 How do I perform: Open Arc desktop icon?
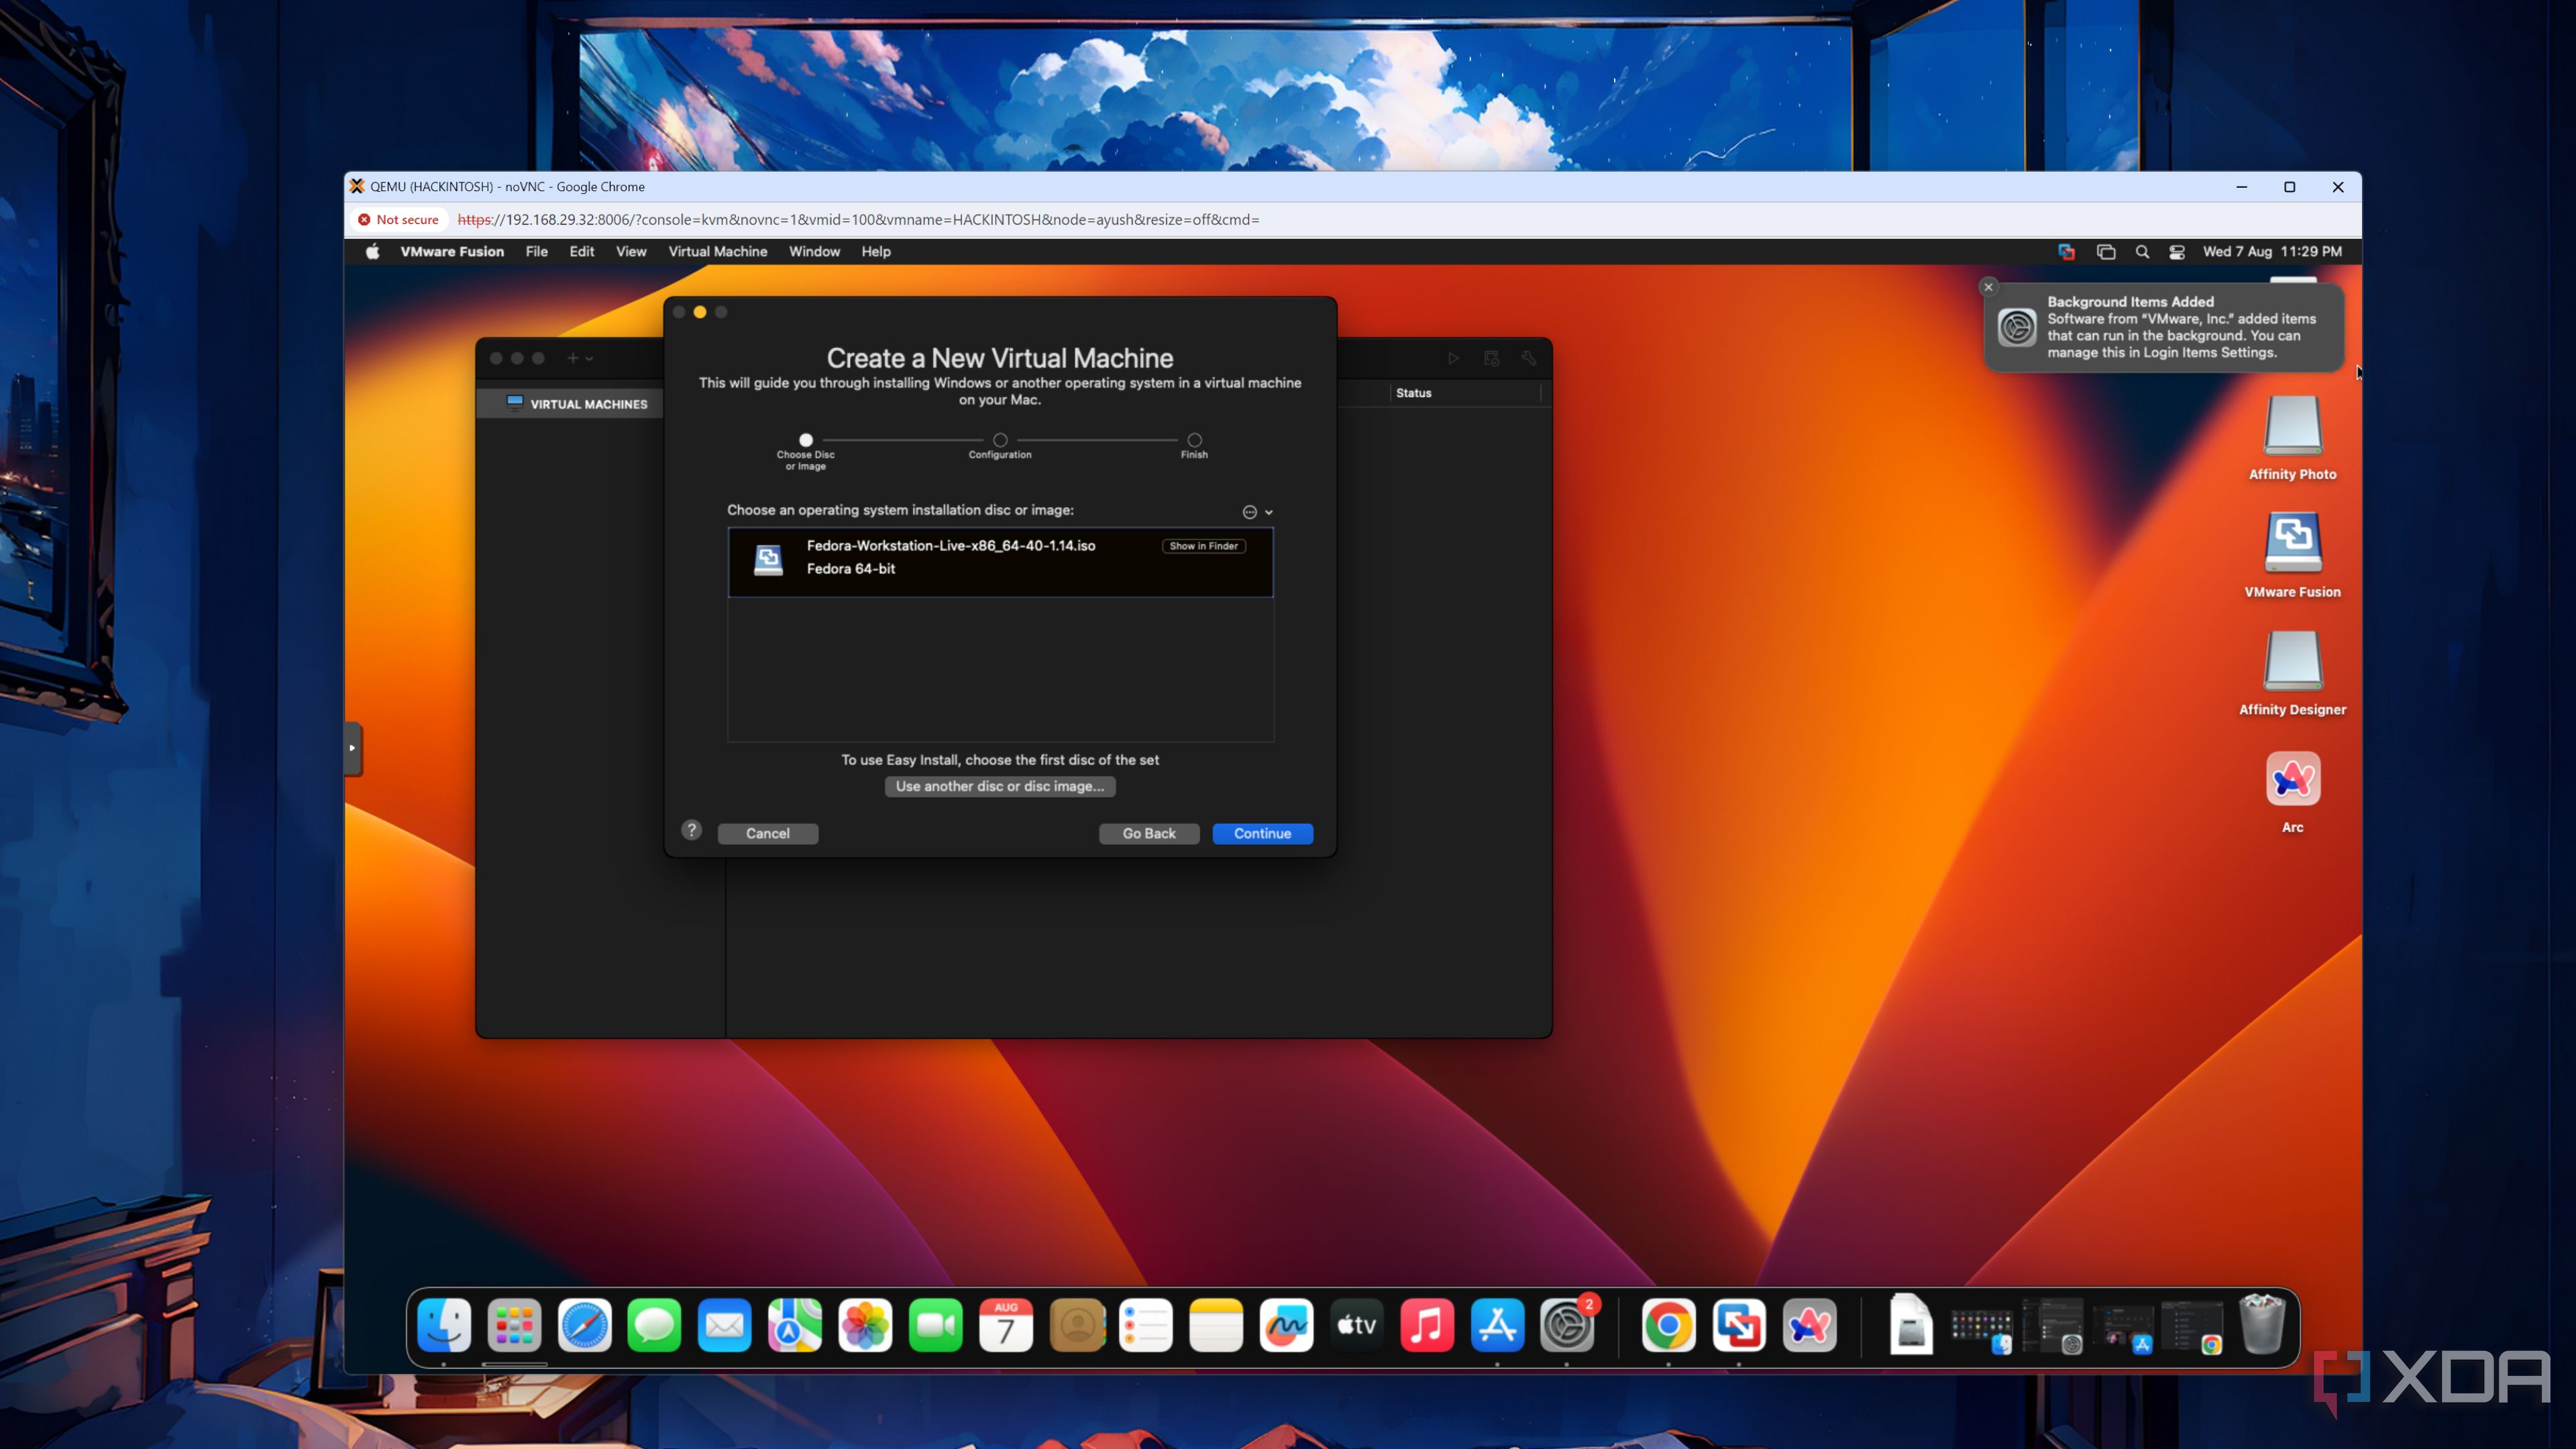2292,779
